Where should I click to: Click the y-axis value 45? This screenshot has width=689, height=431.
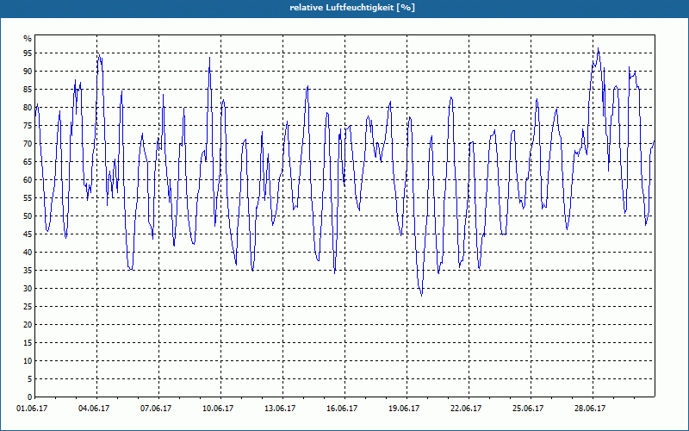28,234
